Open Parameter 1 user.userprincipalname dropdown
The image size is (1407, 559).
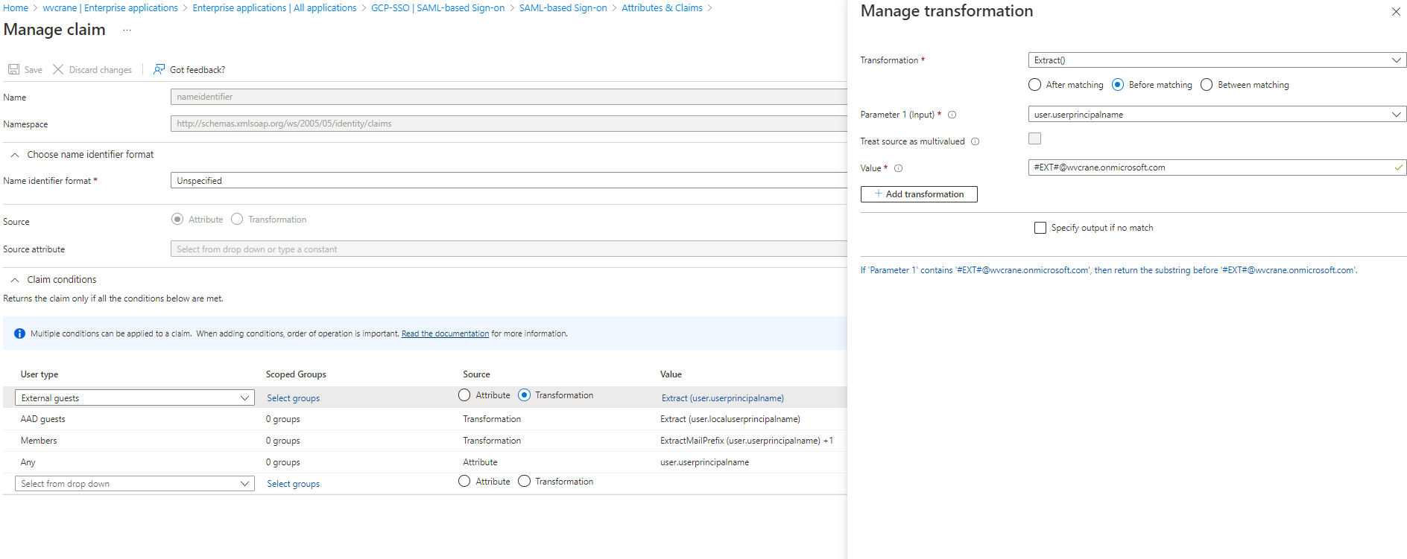click(1217, 114)
